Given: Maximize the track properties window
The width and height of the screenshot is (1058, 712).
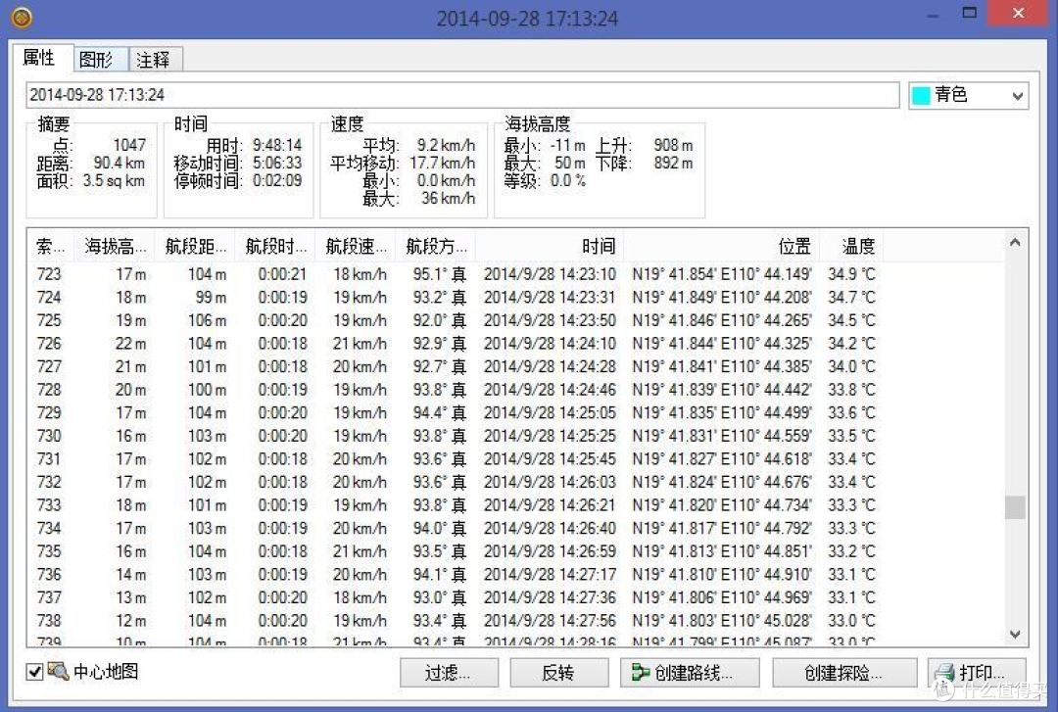Looking at the screenshot, I should [x=970, y=13].
